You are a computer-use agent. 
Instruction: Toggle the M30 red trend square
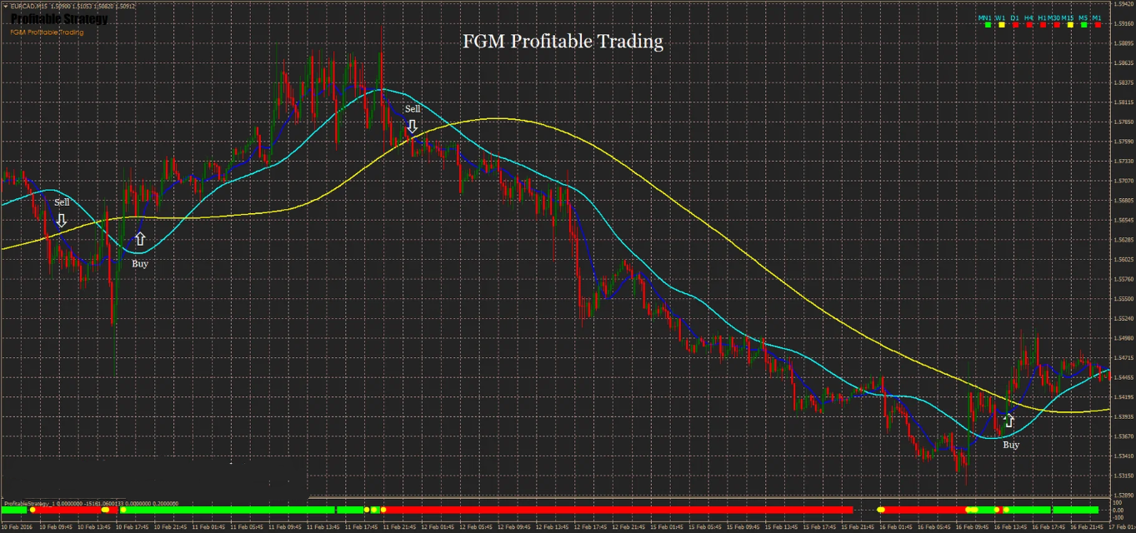point(1057,25)
